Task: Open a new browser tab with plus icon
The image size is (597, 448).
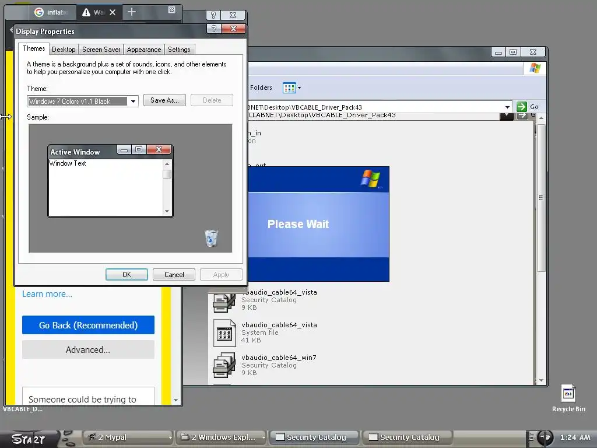Action: click(132, 12)
